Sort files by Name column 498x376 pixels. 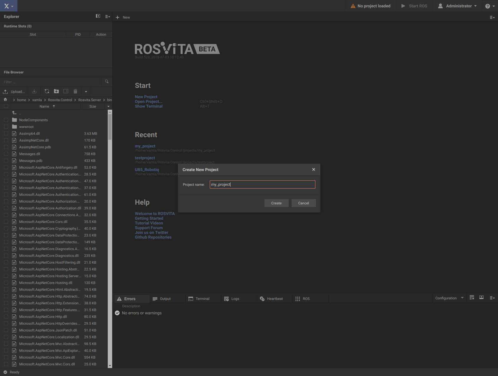44,106
